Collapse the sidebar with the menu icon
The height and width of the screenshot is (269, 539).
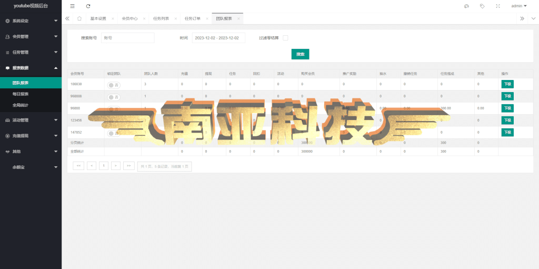(x=72, y=6)
